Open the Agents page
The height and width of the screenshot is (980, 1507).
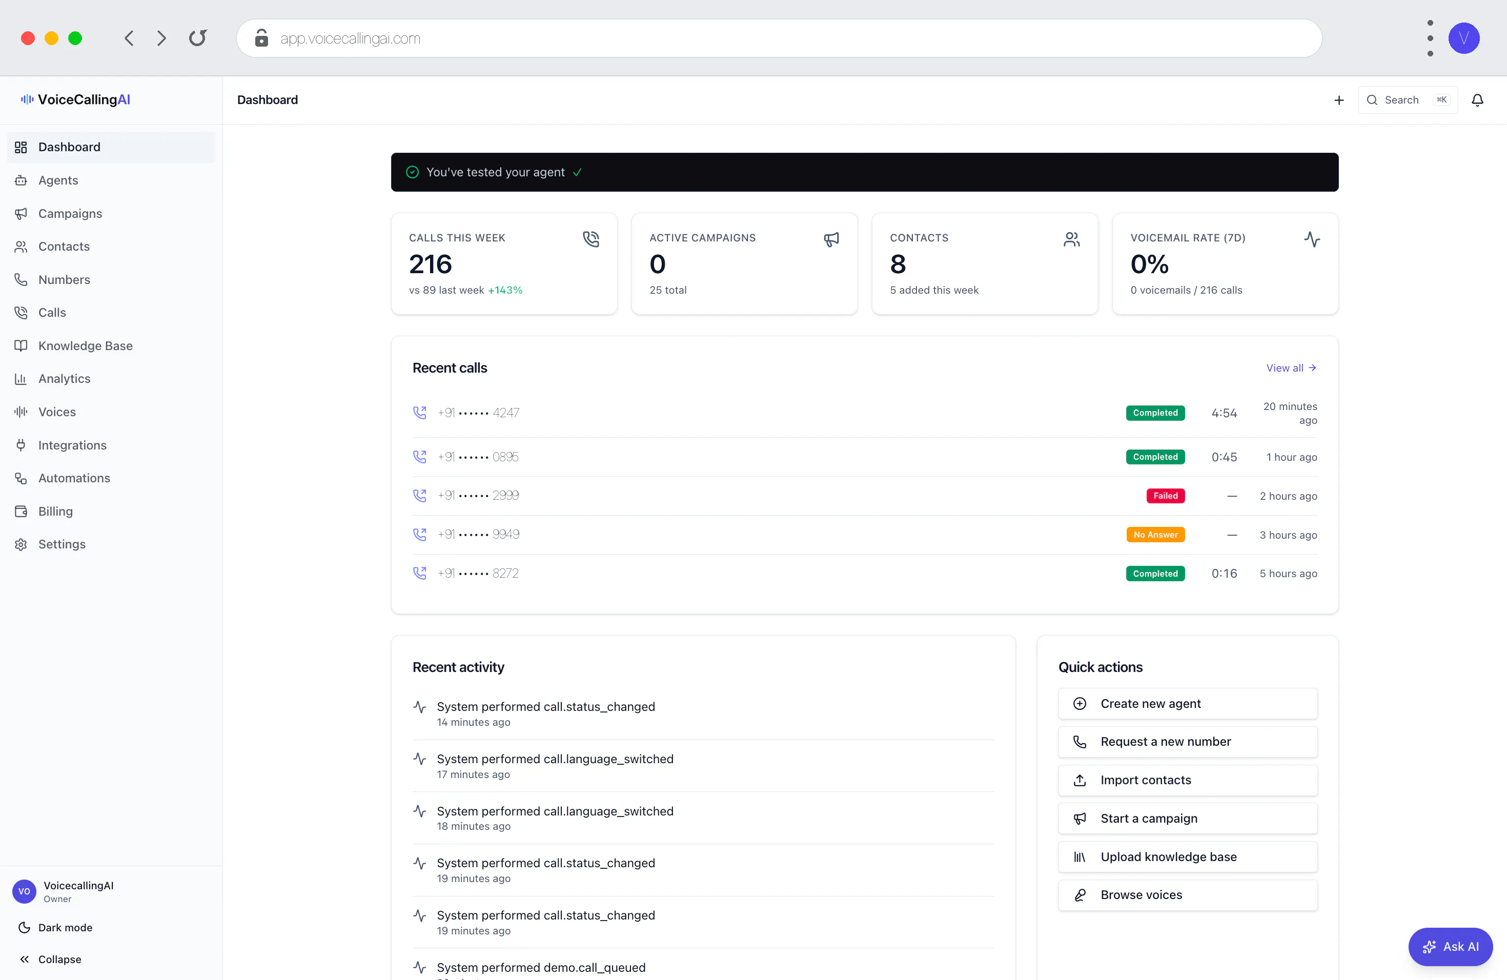111,180
